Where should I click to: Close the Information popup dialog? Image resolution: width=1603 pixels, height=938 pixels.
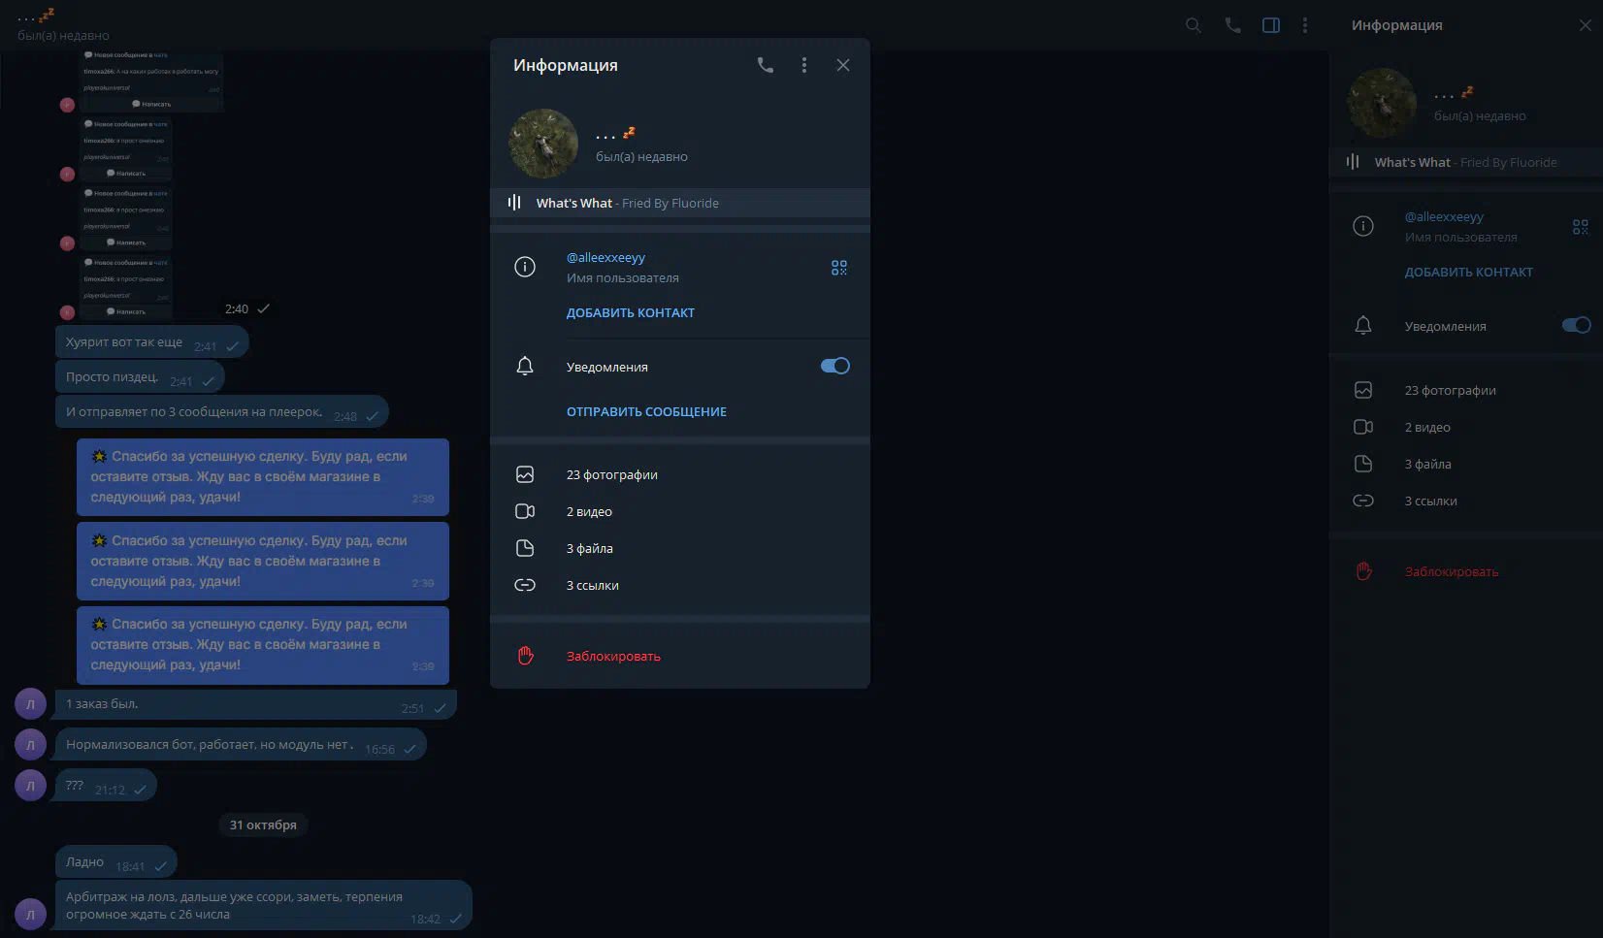coord(842,65)
